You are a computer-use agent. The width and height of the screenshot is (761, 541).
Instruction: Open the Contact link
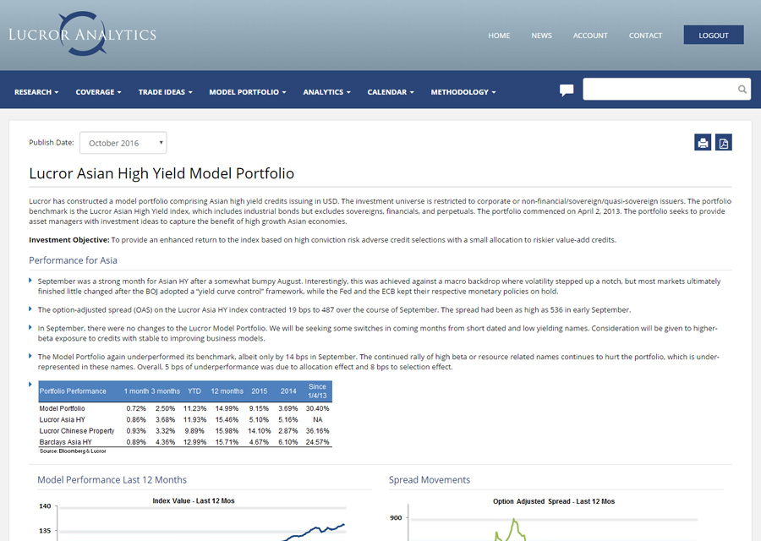click(645, 36)
